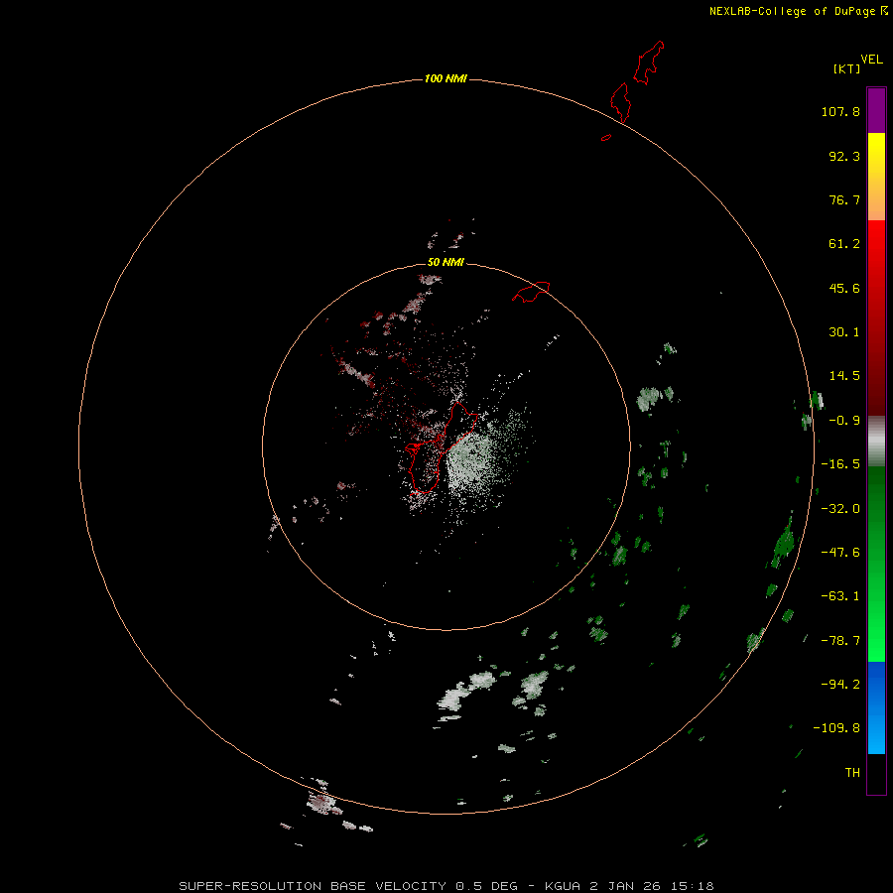Click the 30.1 velocity scale value
893x893 pixels.
(844, 332)
